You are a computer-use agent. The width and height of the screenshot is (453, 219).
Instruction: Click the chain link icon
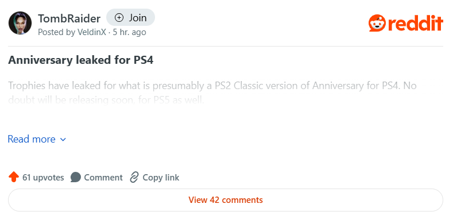pos(134,178)
